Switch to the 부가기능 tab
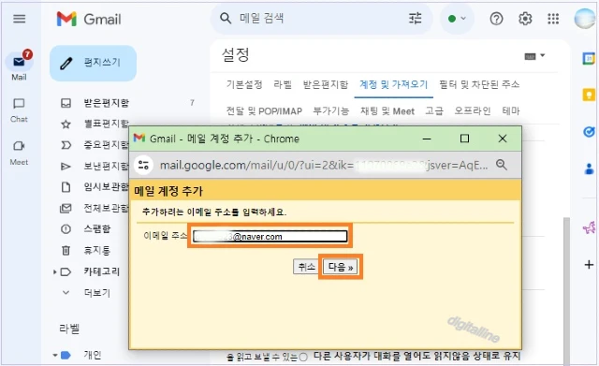This screenshot has height=366, width=599. pyautogui.click(x=330, y=111)
